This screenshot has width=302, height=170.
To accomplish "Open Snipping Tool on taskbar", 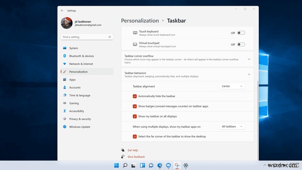I will (177, 165).
